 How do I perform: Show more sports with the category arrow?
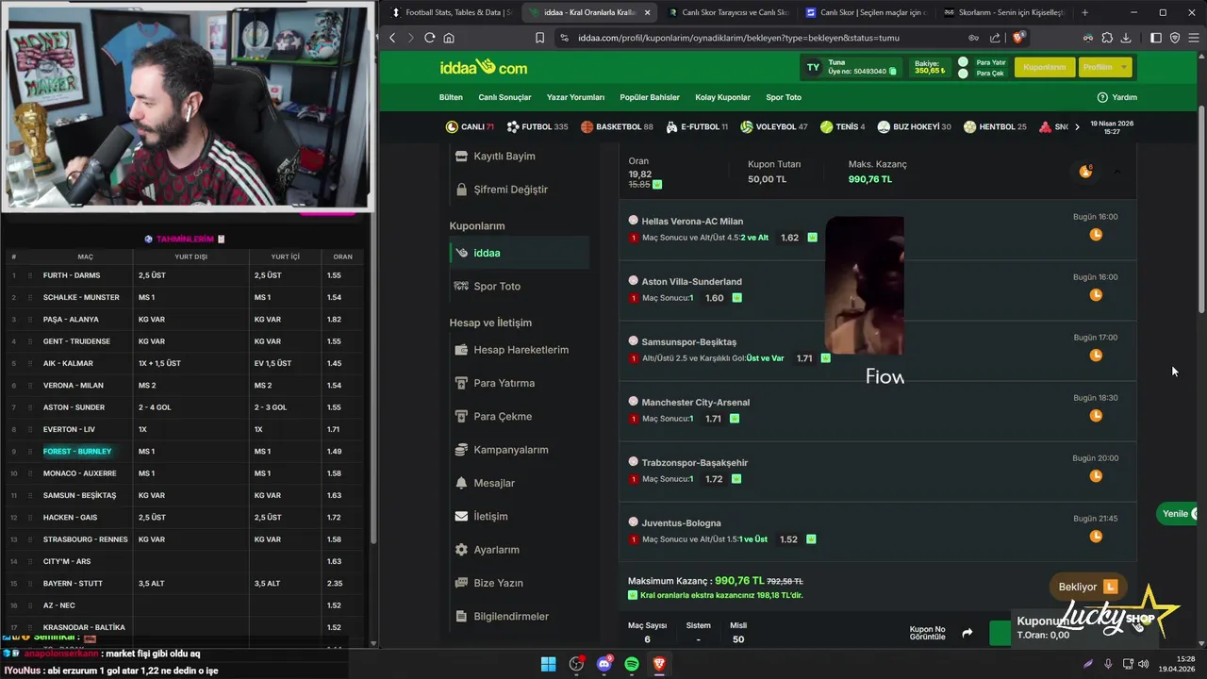coord(1077,127)
